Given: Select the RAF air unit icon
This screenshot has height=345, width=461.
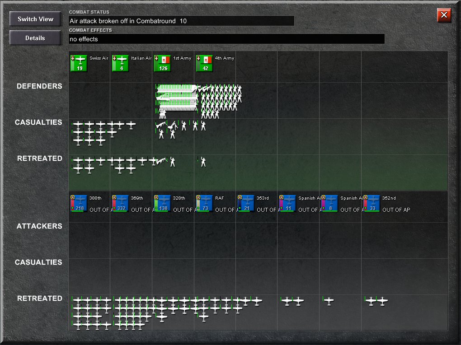Looking at the screenshot, I should [x=205, y=203].
